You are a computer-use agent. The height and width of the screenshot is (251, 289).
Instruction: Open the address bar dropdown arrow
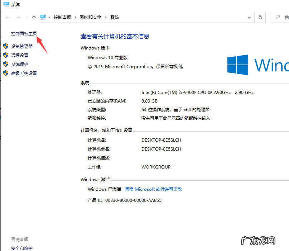point(249,17)
